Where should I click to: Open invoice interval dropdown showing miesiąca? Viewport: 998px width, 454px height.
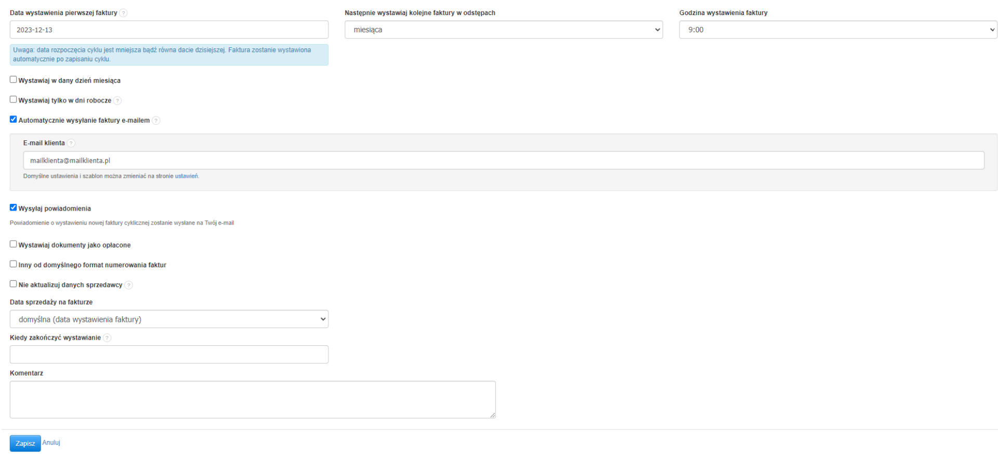click(504, 30)
